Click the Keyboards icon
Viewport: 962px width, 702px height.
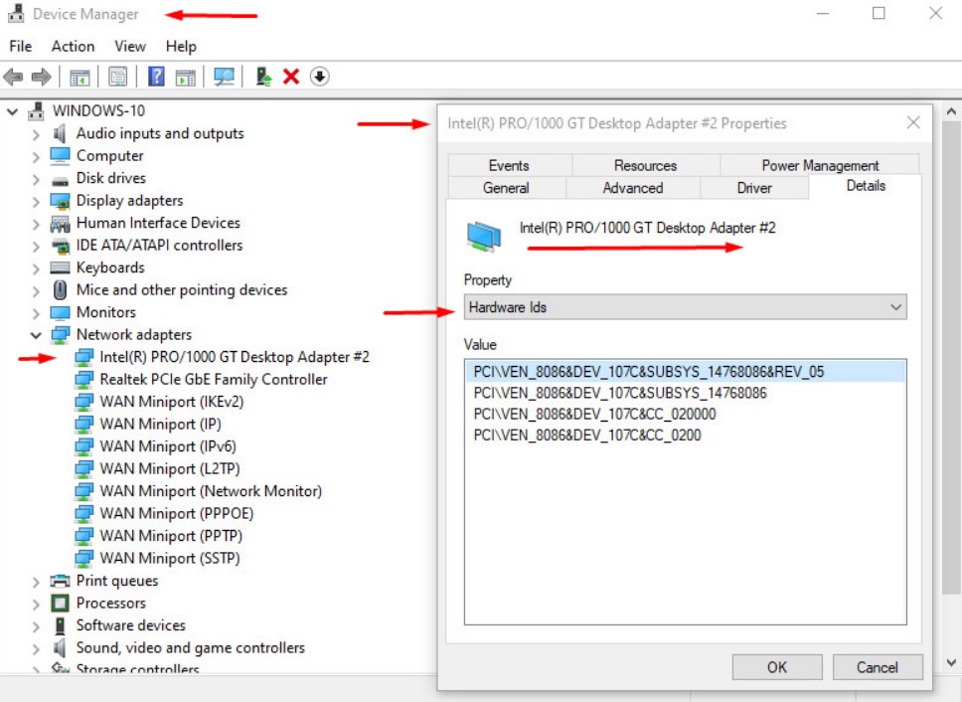pyautogui.click(x=60, y=267)
